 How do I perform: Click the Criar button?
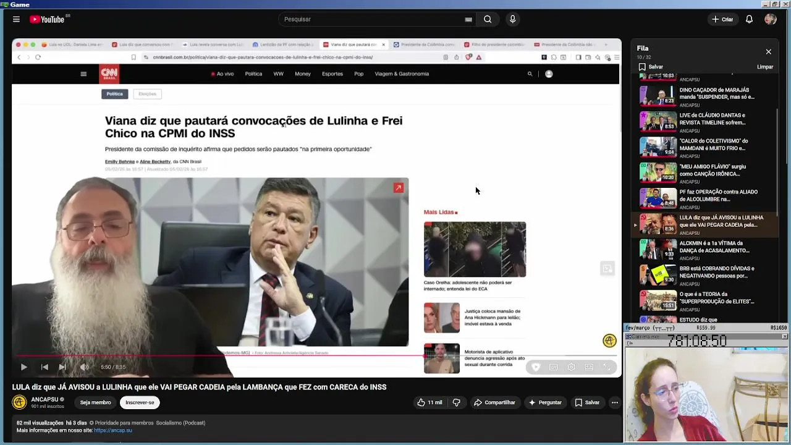coord(722,19)
